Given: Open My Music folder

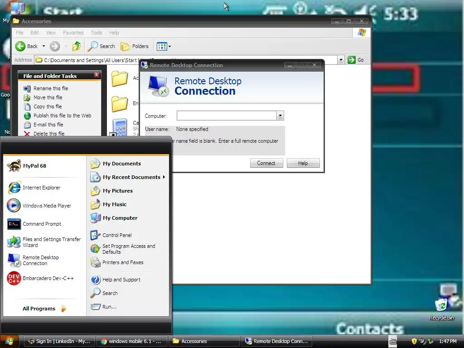Looking at the screenshot, I should (x=109, y=204).
